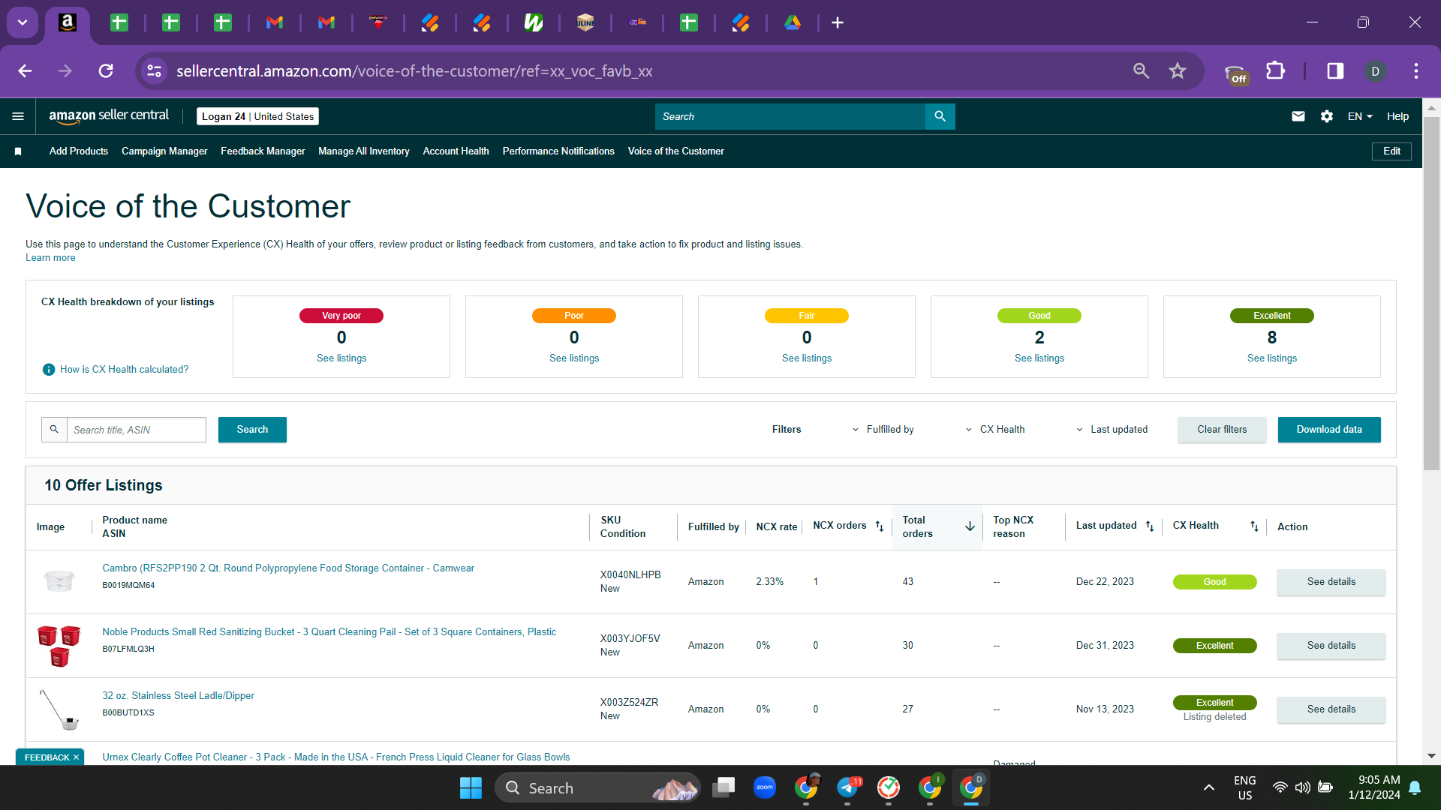Click the Download data button
1441x810 pixels.
tap(1329, 430)
